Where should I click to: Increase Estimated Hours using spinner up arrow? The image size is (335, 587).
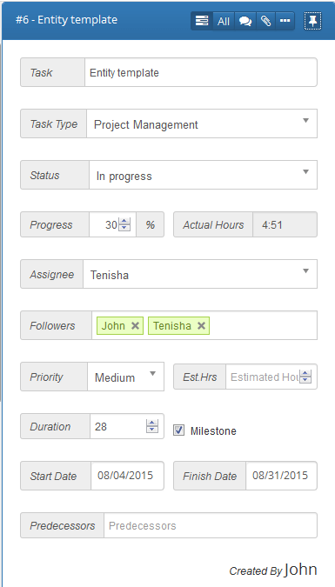(305, 373)
